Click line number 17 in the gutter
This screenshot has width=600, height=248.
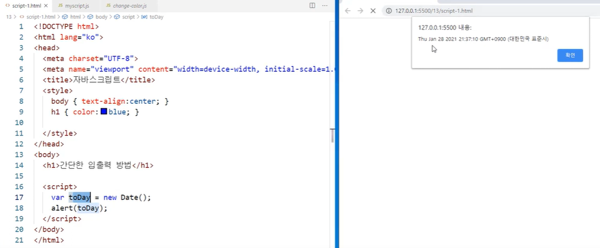[x=19, y=197]
